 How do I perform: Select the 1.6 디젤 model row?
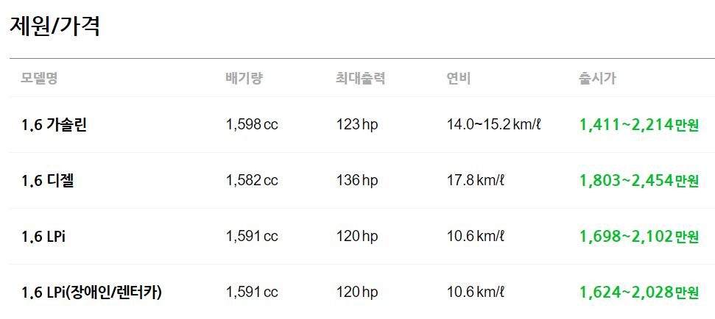click(362, 181)
